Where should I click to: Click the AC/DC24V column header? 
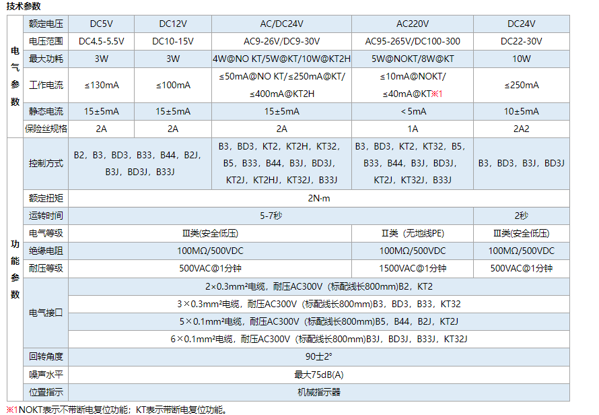pyautogui.click(x=281, y=24)
